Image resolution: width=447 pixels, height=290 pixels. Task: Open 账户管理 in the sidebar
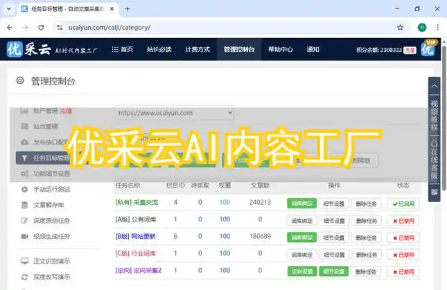coord(45,111)
